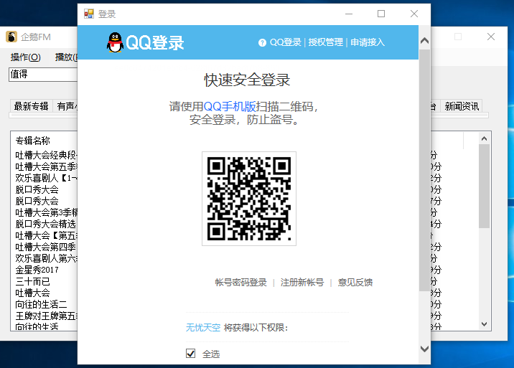Select album 欢乐喜剧人第六
Image resolution: width=514 pixels, height=368 pixels.
[46, 258]
